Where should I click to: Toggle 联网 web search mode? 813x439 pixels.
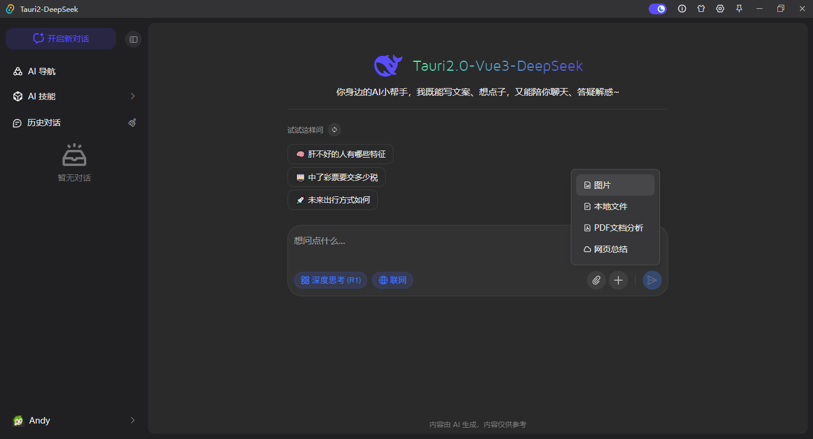[x=392, y=280]
